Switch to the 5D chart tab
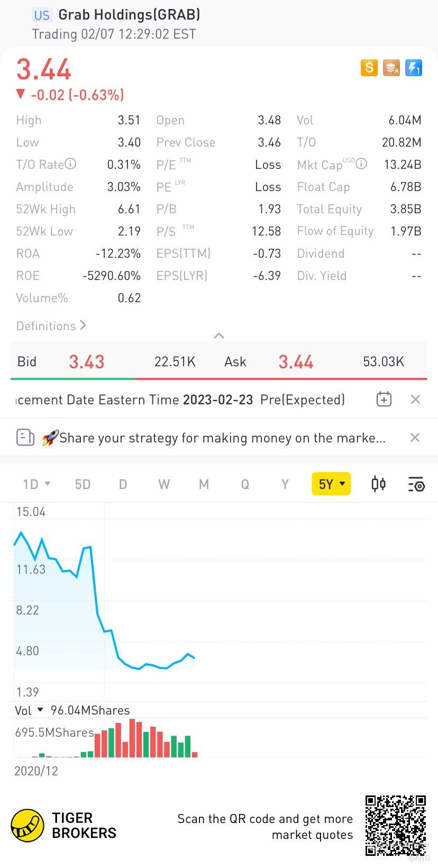This screenshot has height=868, width=438. (83, 484)
